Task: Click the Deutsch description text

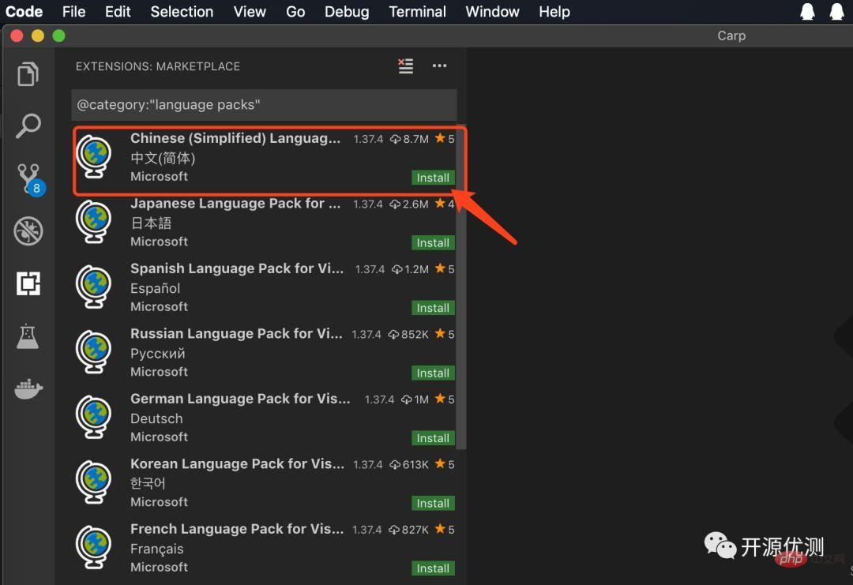Action: point(156,418)
